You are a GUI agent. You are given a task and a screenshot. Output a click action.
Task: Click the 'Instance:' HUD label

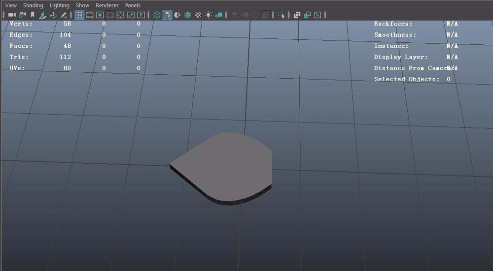click(x=391, y=46)
